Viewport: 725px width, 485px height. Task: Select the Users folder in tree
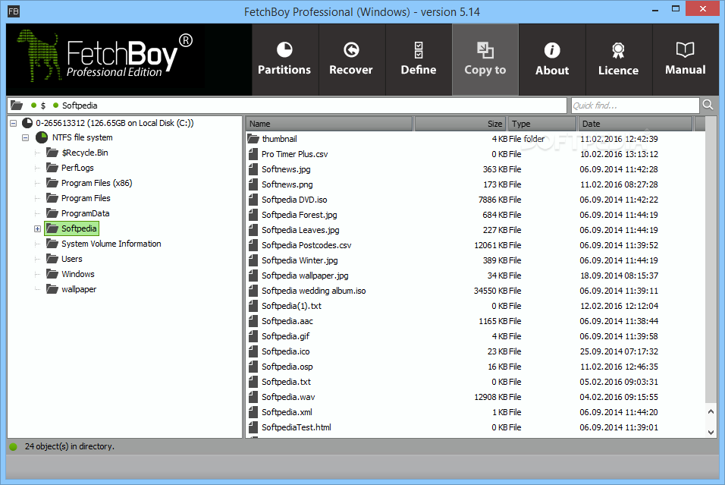64,259
